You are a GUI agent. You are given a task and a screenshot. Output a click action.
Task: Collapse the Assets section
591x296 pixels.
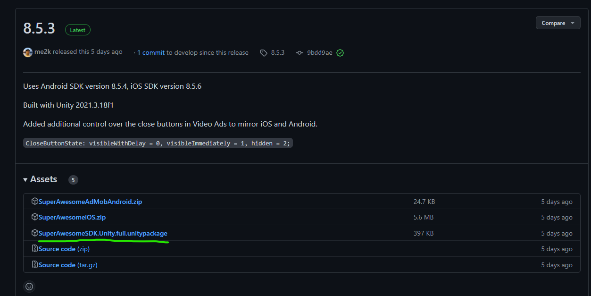[x=40, y=179]
